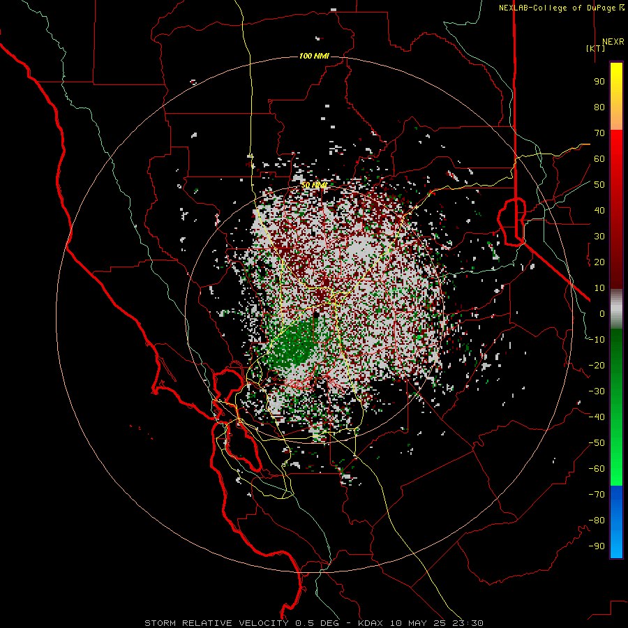Click the 50 value on the velocity scale
Viewport: 628px width, 628px height.
coord(599,185)
